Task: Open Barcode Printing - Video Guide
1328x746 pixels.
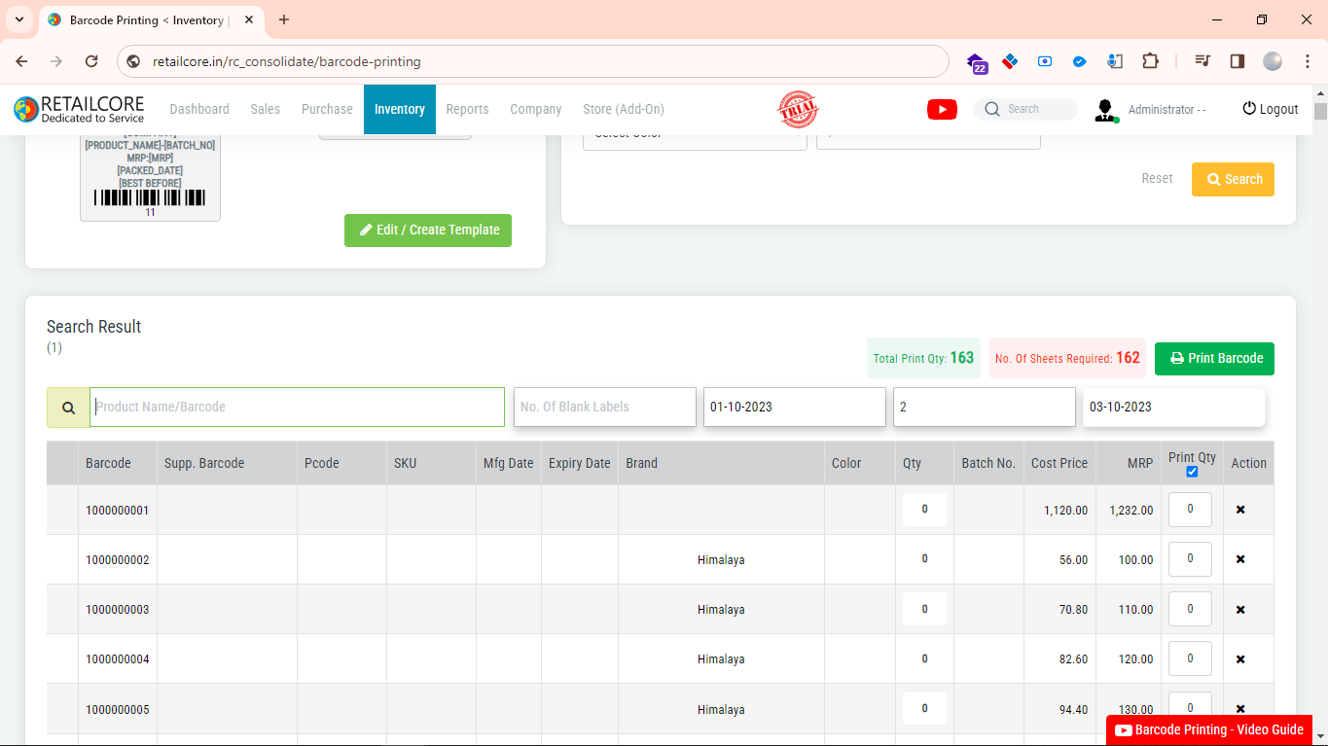Action: coord(1209,729)
